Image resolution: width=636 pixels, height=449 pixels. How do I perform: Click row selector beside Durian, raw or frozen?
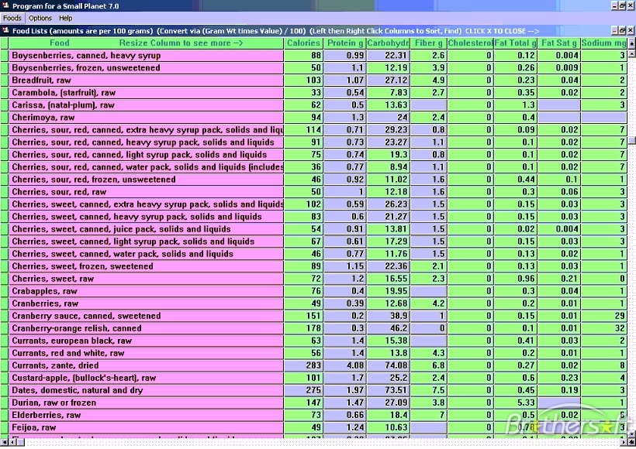coord(4,403)
